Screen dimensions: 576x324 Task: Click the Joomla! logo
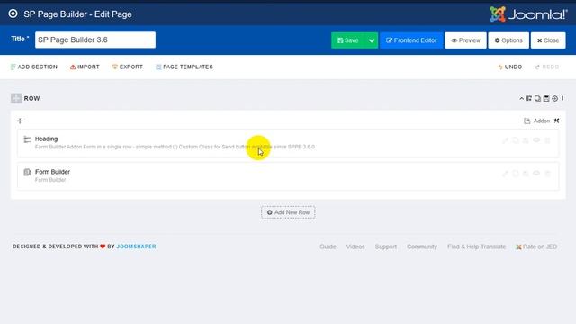(528, 14)
